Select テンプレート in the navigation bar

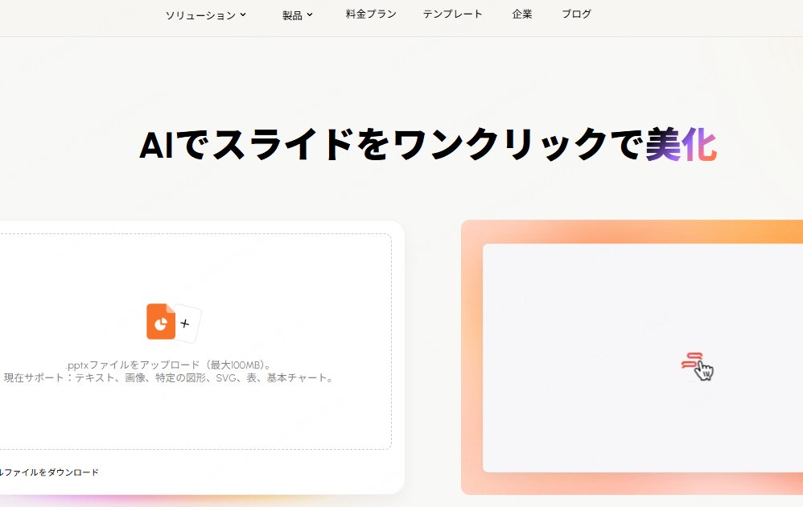coord(452,14)
